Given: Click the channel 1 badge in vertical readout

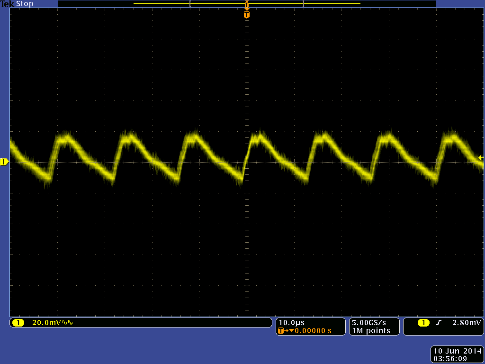Looking at the screenshot, I should coord(18,323).
